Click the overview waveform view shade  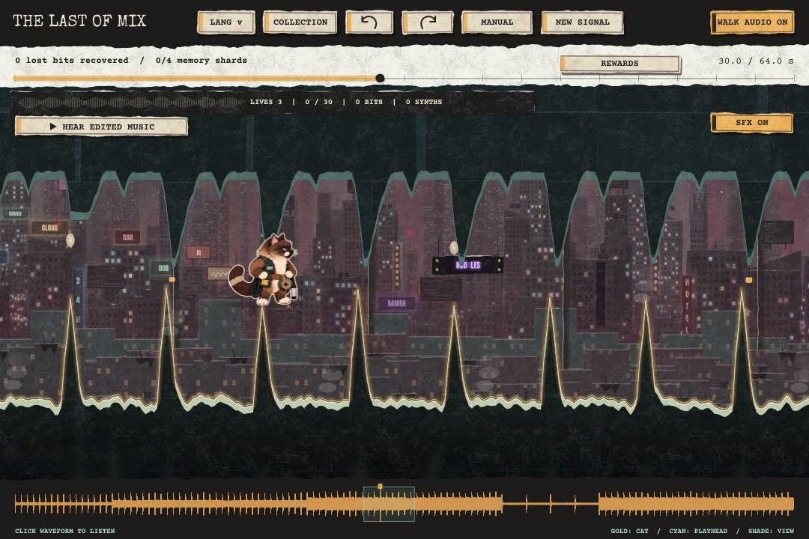pos(389,504)
